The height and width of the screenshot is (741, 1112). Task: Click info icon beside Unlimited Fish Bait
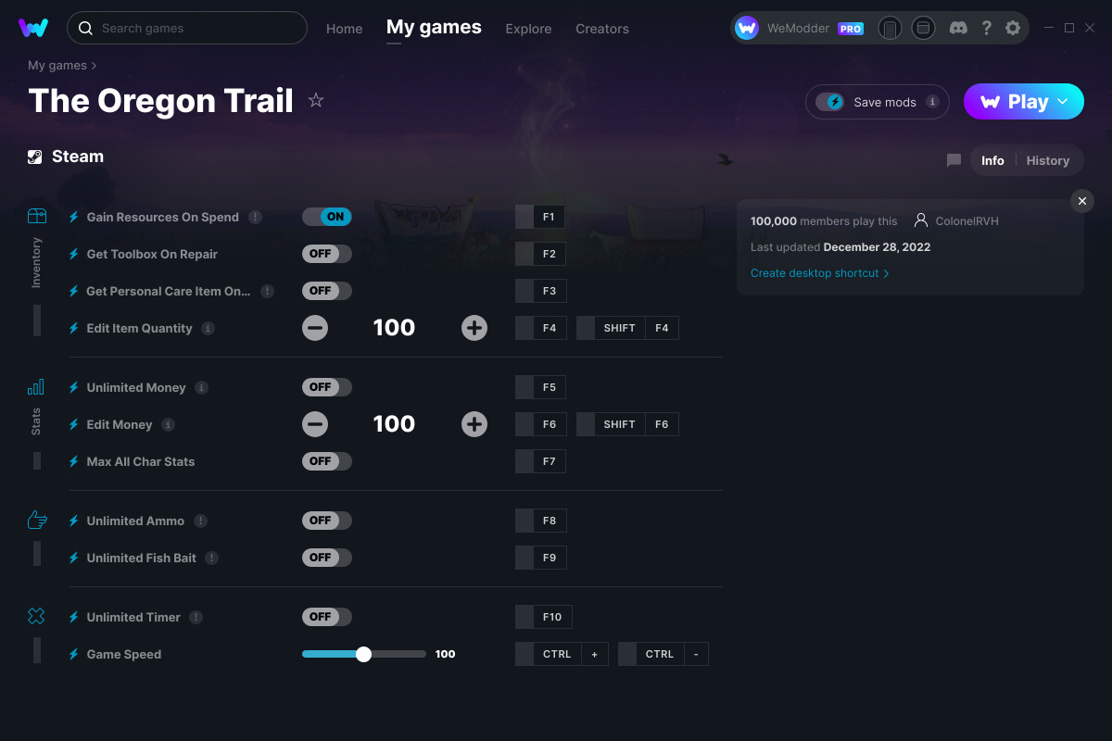coord(212,558)
